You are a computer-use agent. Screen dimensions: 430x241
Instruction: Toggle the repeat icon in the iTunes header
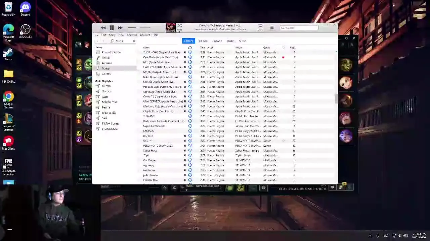[x=260, y=25]
